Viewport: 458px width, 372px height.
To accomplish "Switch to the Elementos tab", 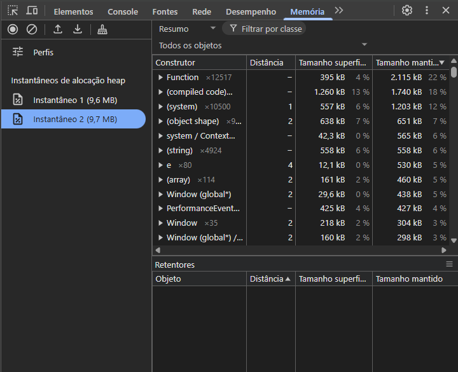I will 73,11.
